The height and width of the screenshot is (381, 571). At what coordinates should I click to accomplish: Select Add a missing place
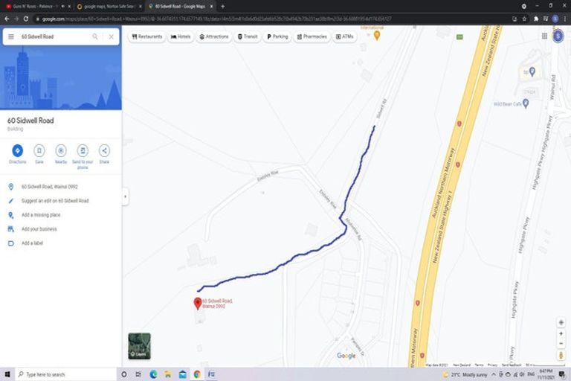(x=41, y=215)
